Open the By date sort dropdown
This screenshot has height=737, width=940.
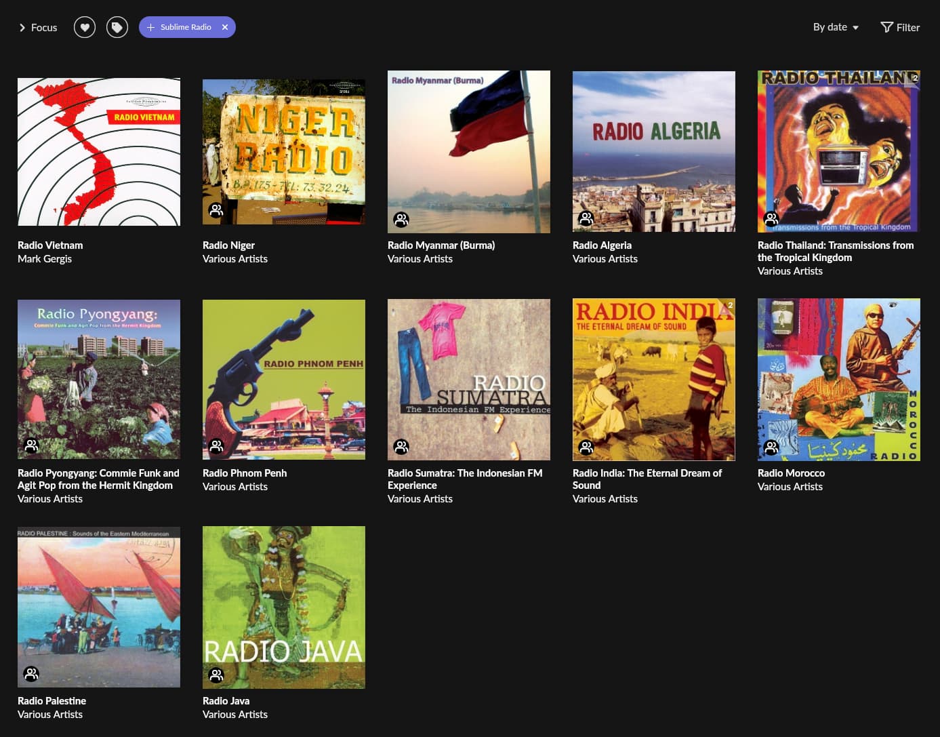point(836,27)
